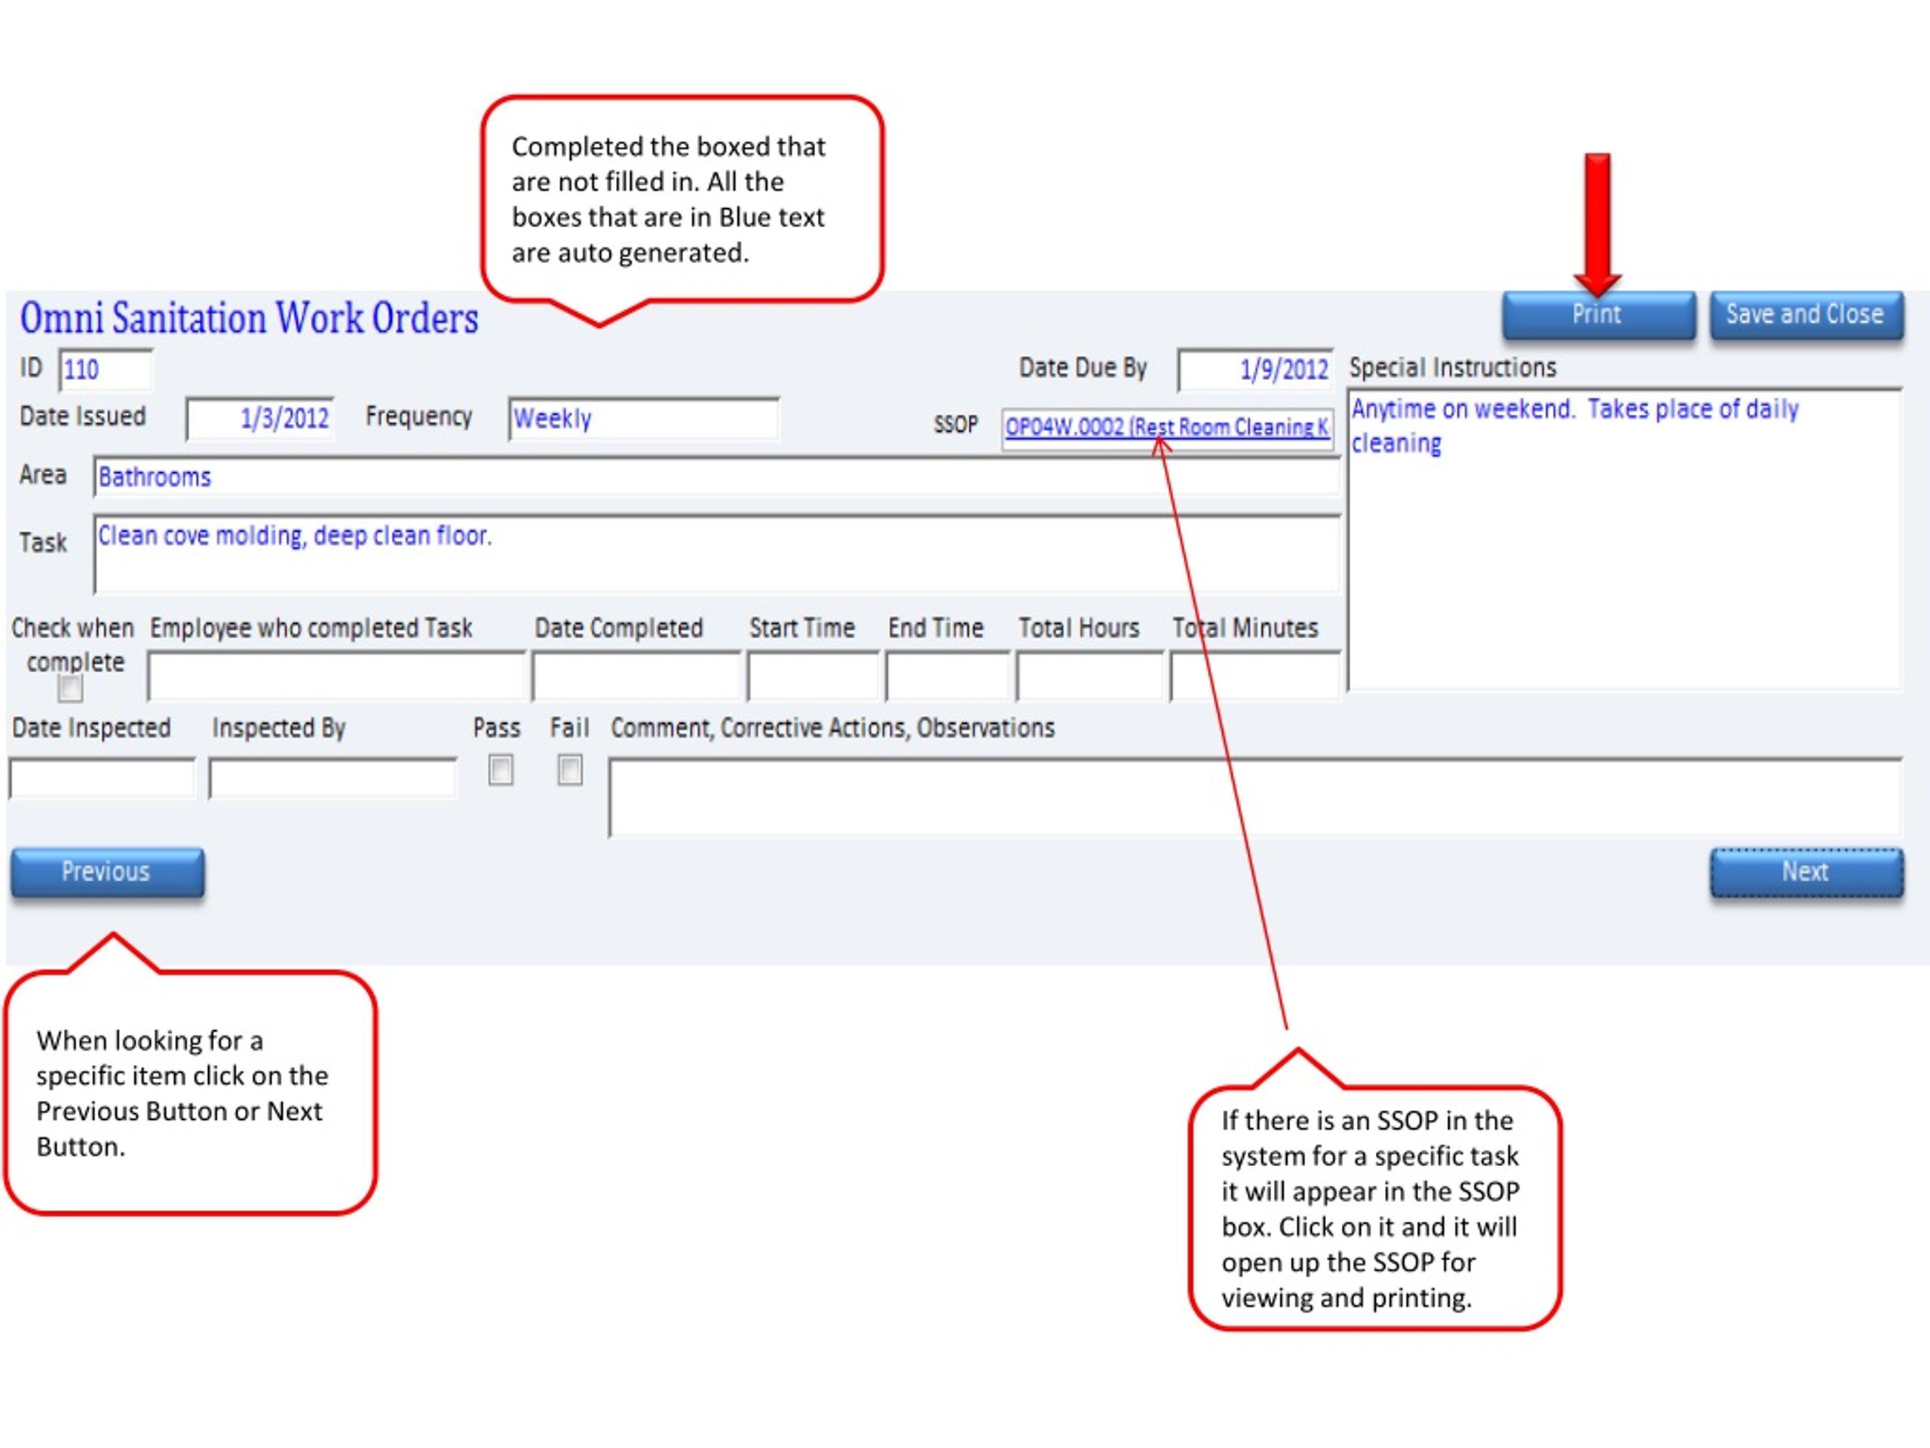The width and height of the screenshot is (1930, 1448).
Task: Mark the inspection as Fail
Action: click(570, 770)
